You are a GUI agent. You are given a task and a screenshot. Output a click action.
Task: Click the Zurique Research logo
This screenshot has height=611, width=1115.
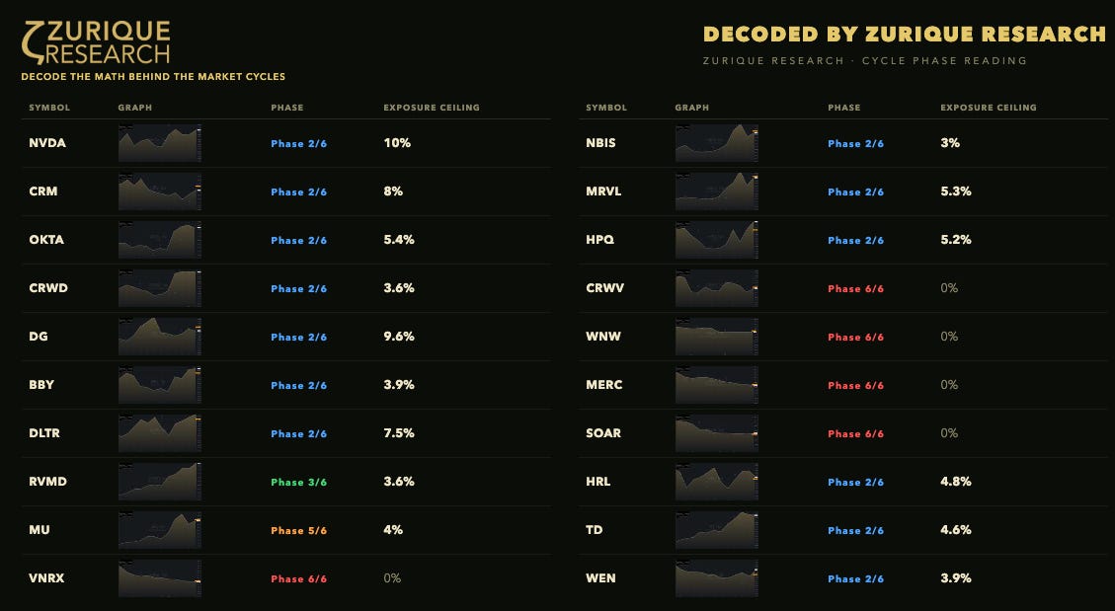pyautogui.click(x=96, y=42)
